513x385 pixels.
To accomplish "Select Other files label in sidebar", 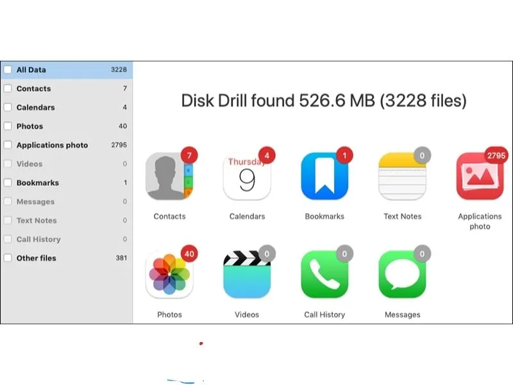I will 37,258.
